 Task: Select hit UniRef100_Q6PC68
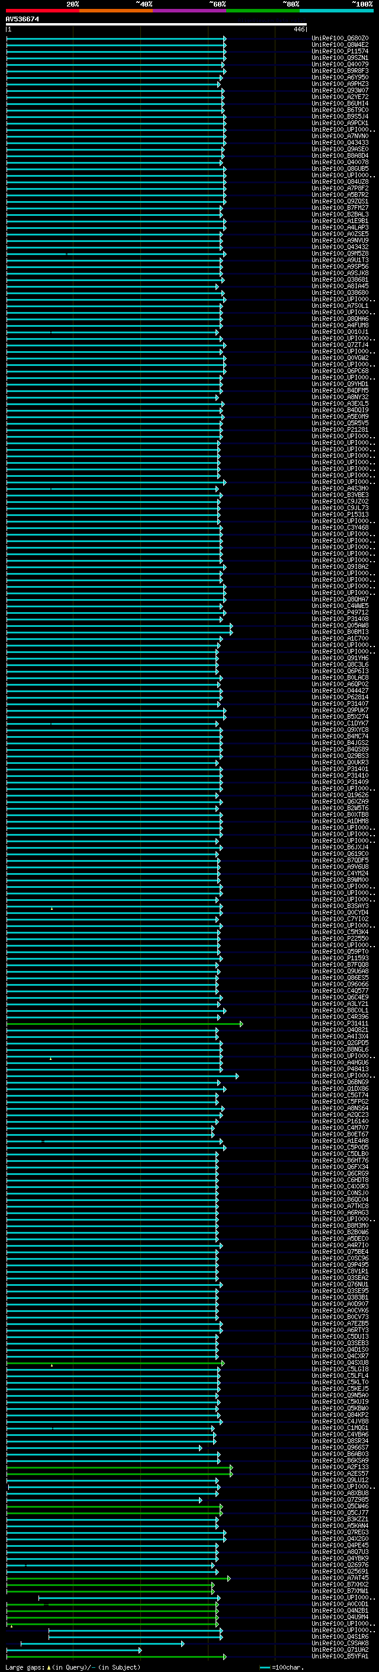click(340, 371)
